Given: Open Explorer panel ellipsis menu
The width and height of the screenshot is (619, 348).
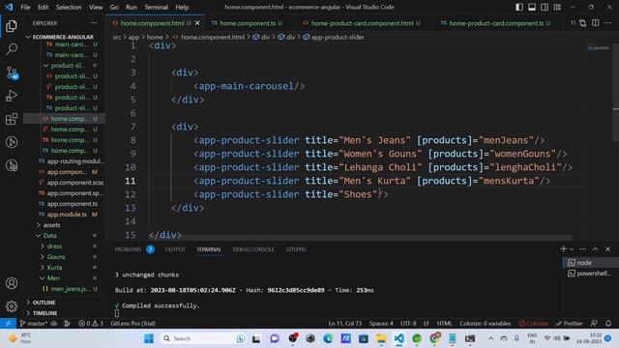Looking at the screenshot, I should [x=94, y=23].
